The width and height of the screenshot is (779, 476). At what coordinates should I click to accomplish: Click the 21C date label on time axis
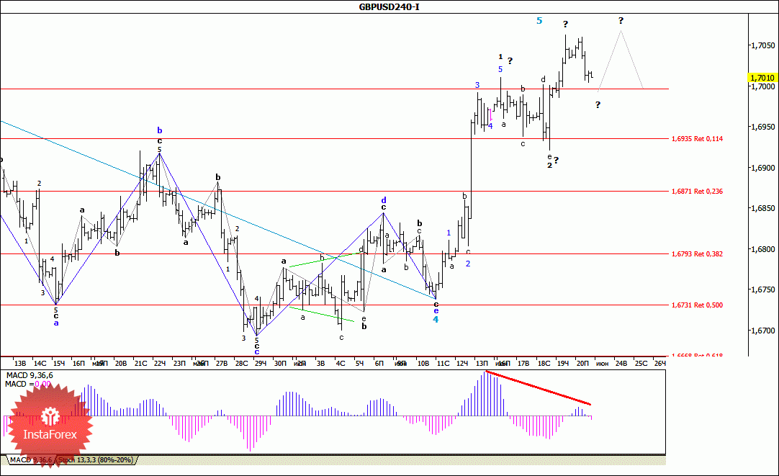tap(140, 363)
